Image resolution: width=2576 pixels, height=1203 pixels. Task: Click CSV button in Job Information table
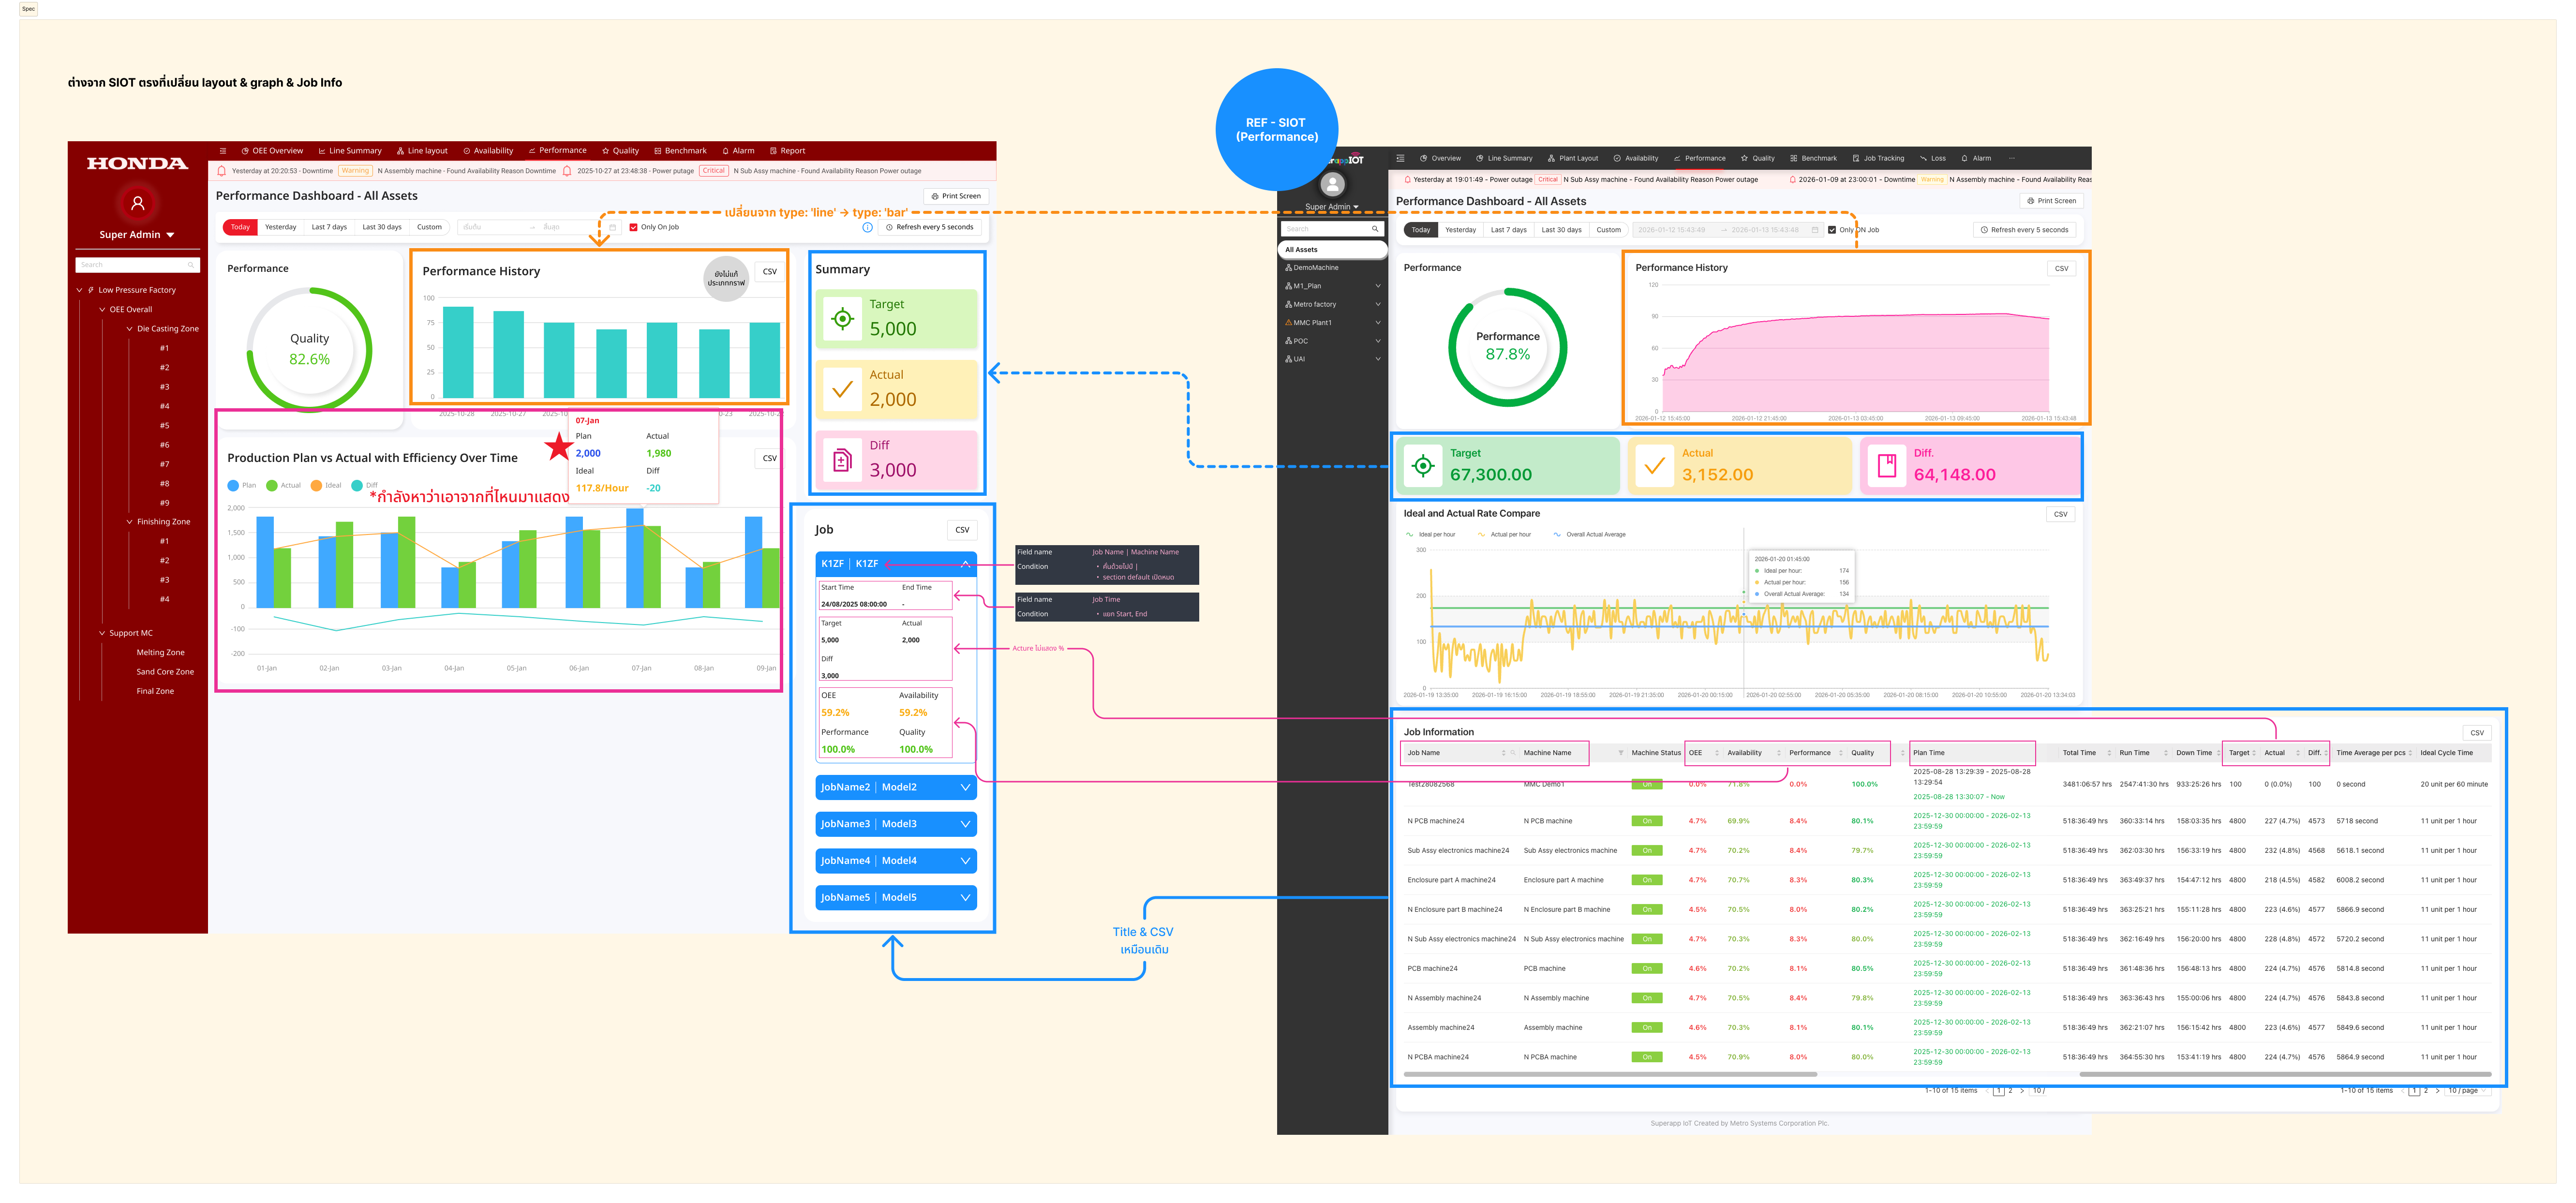click(x=2476, y=733)
